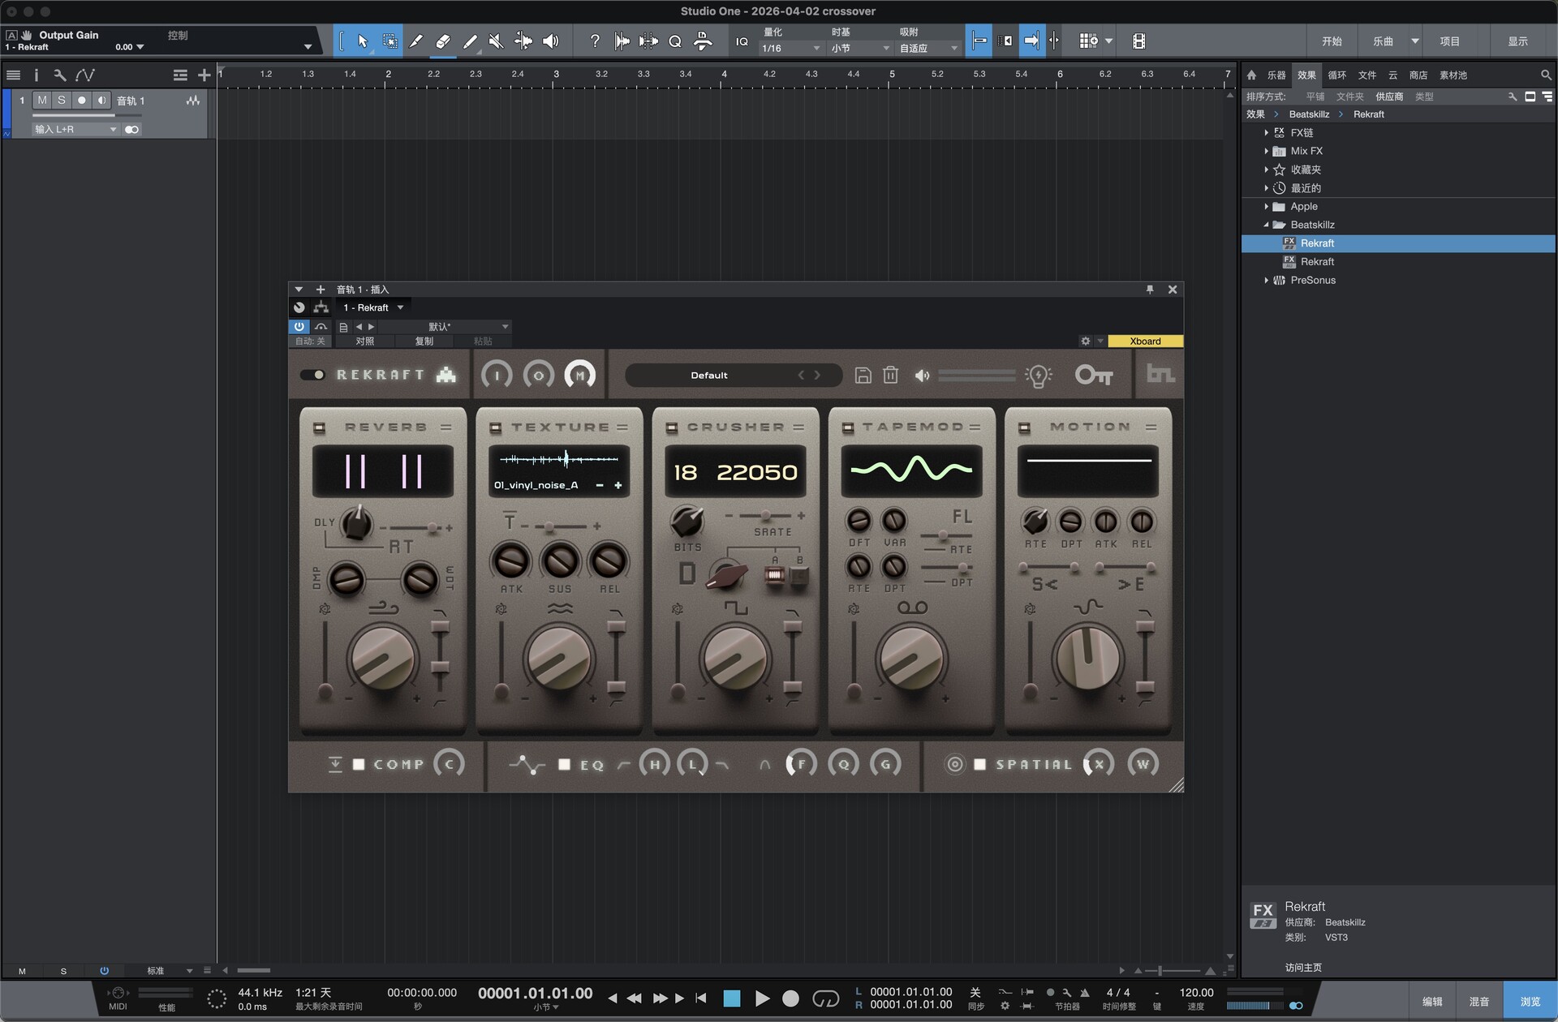Enable the COMP section checkbox

pyautogui.click(x=358, y=764)
